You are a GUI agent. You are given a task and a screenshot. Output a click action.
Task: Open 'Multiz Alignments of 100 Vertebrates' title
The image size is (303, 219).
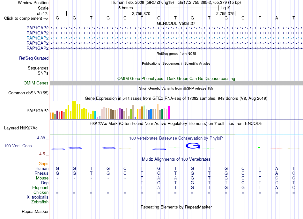pos(176,159)
